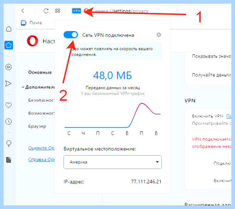Screen dimensions: 235x209
Task: Reload the page with refresh icon
Action: pyautogui.click(x=46, y=11)
